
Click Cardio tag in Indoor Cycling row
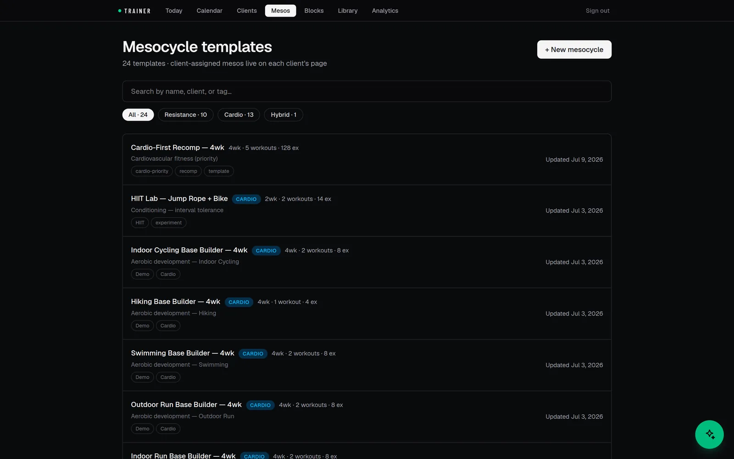168,274
